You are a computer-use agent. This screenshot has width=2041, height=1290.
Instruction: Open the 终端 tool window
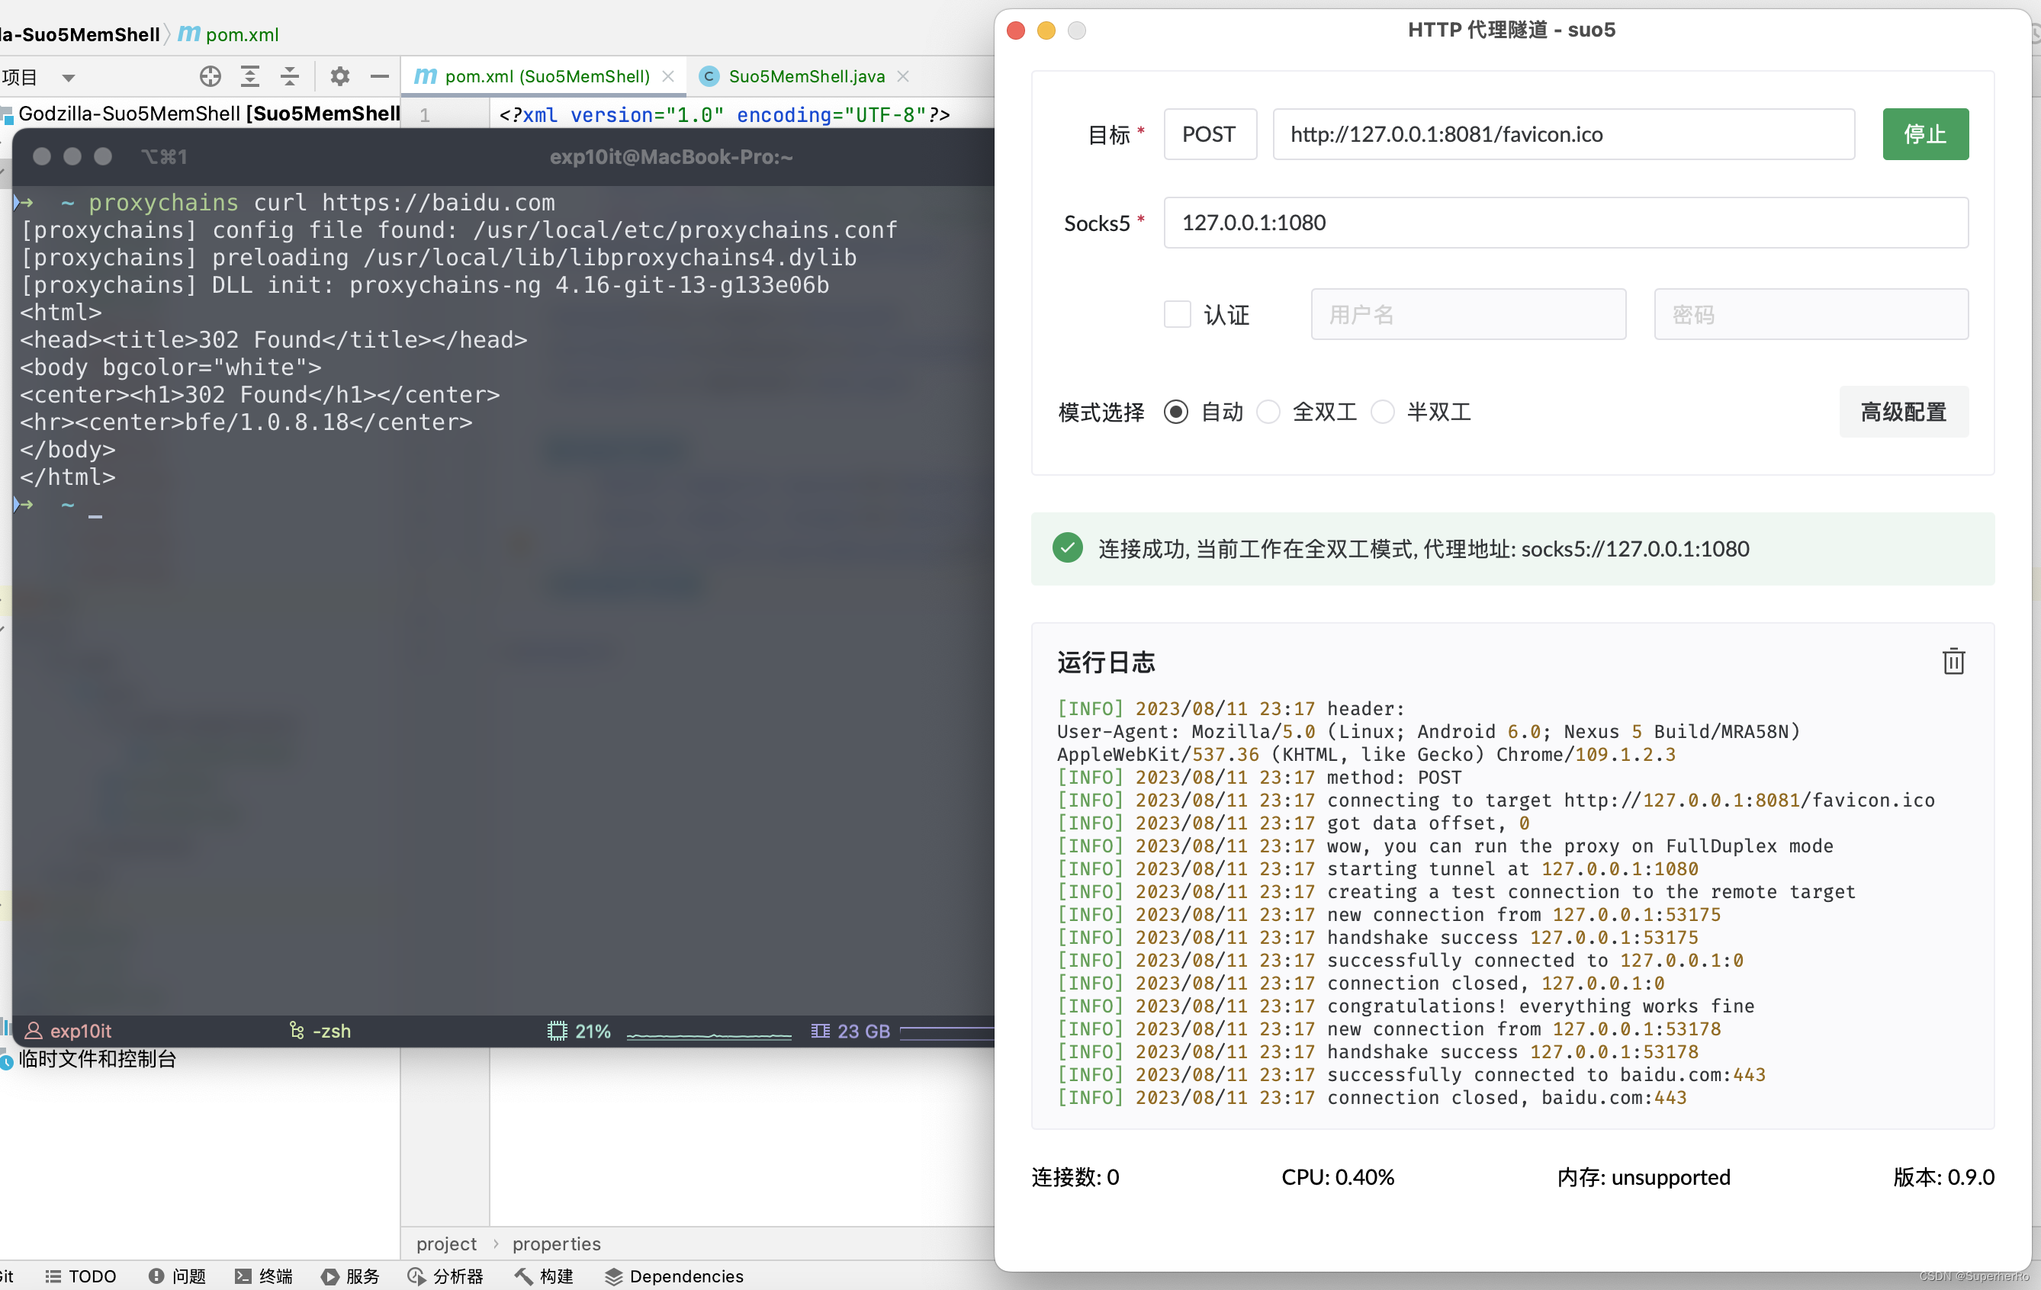pyautogui.click(x=265, y=1276)
